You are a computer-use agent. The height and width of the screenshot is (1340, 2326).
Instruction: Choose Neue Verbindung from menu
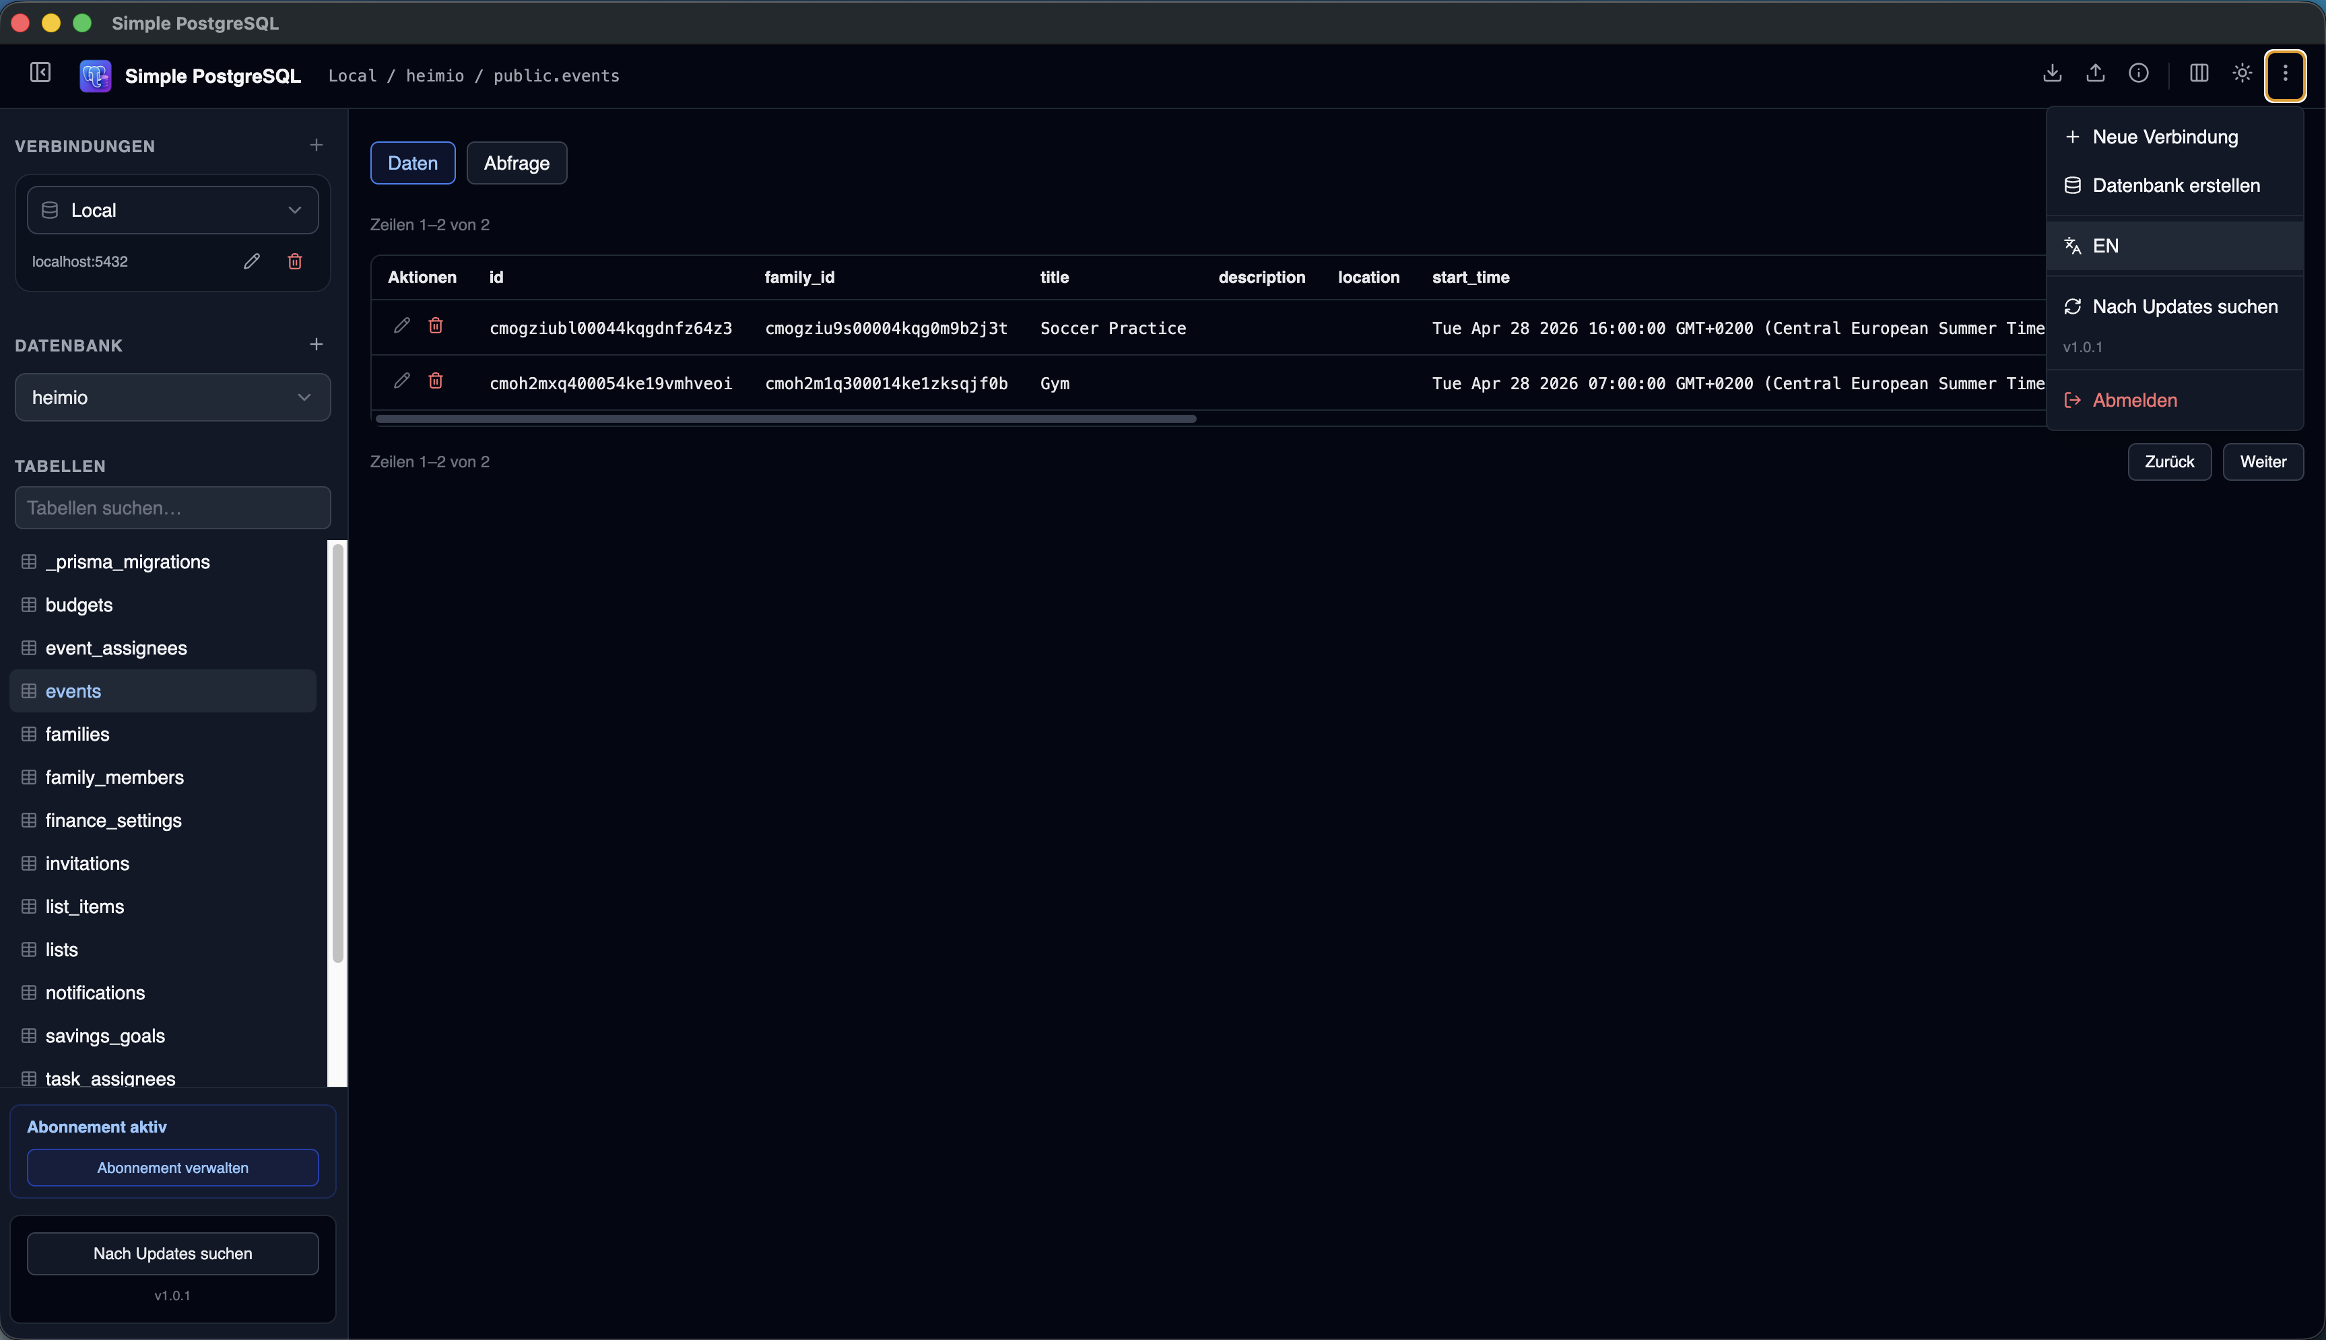(x=2175, y=137)
